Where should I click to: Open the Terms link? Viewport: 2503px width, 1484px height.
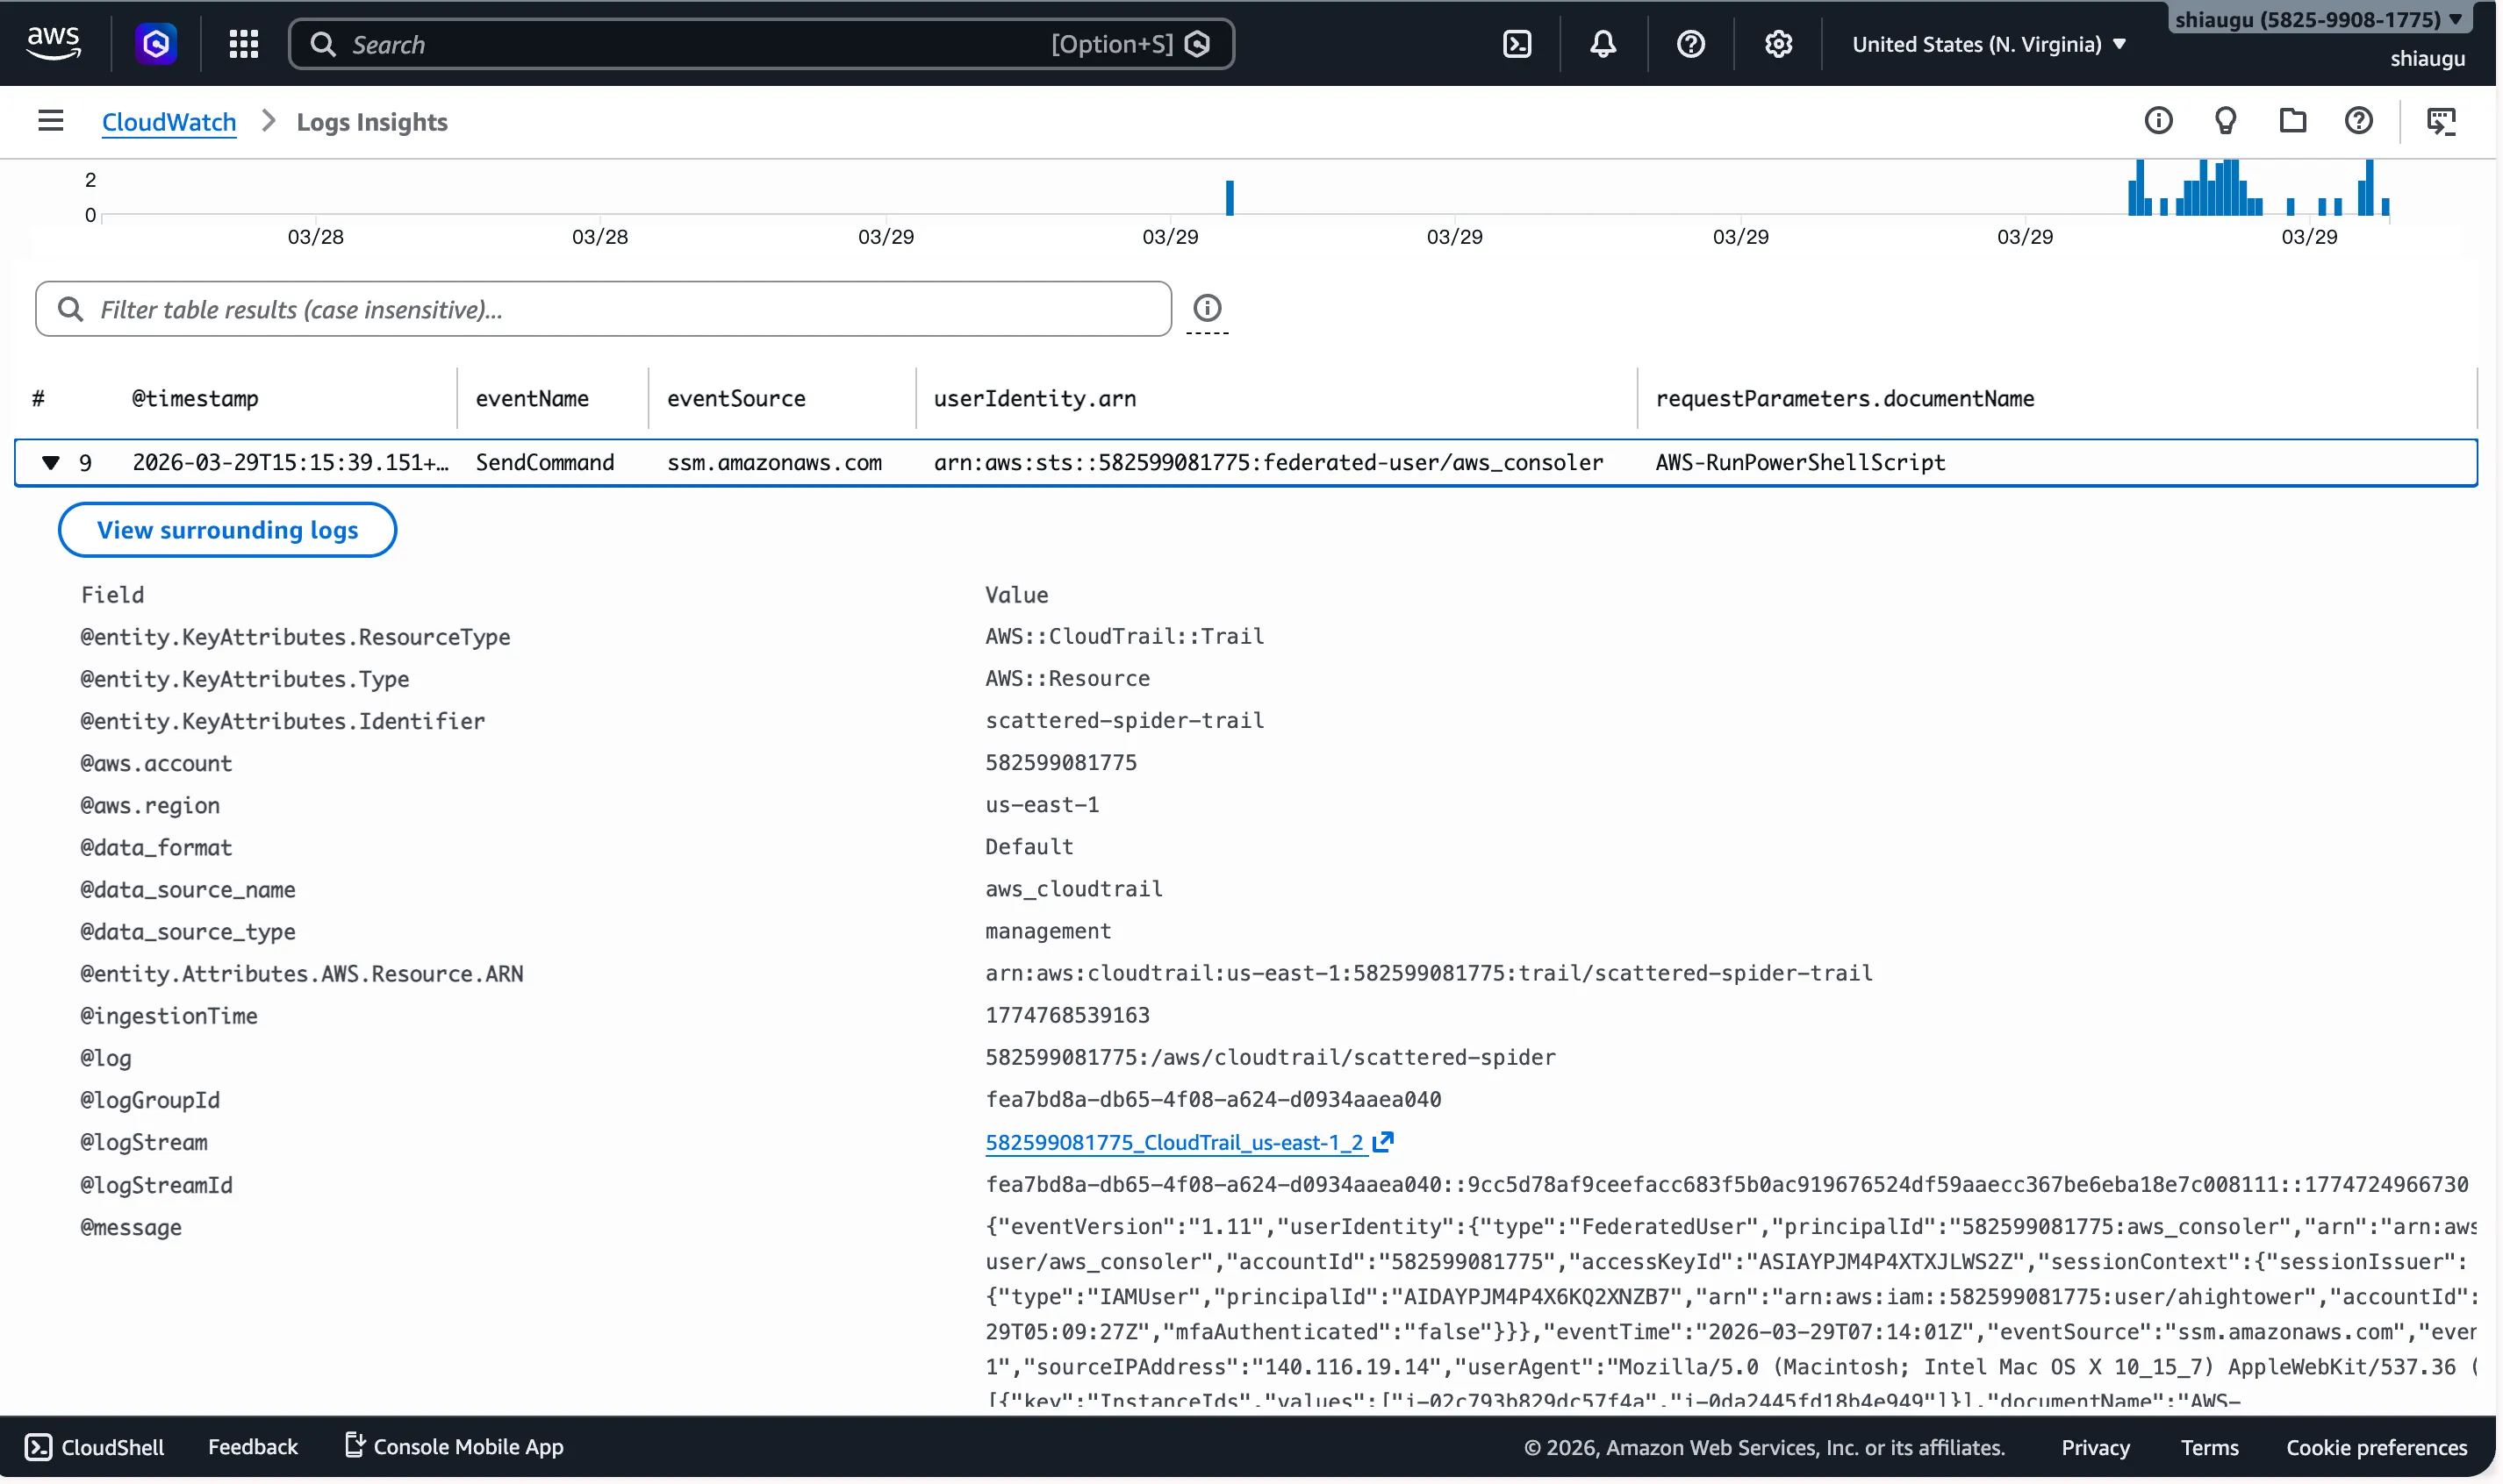coord(2209,1447)
